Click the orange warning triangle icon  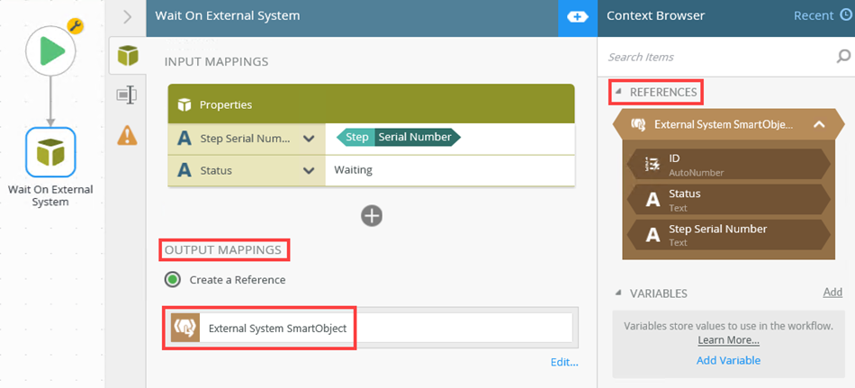click(128, 134)
